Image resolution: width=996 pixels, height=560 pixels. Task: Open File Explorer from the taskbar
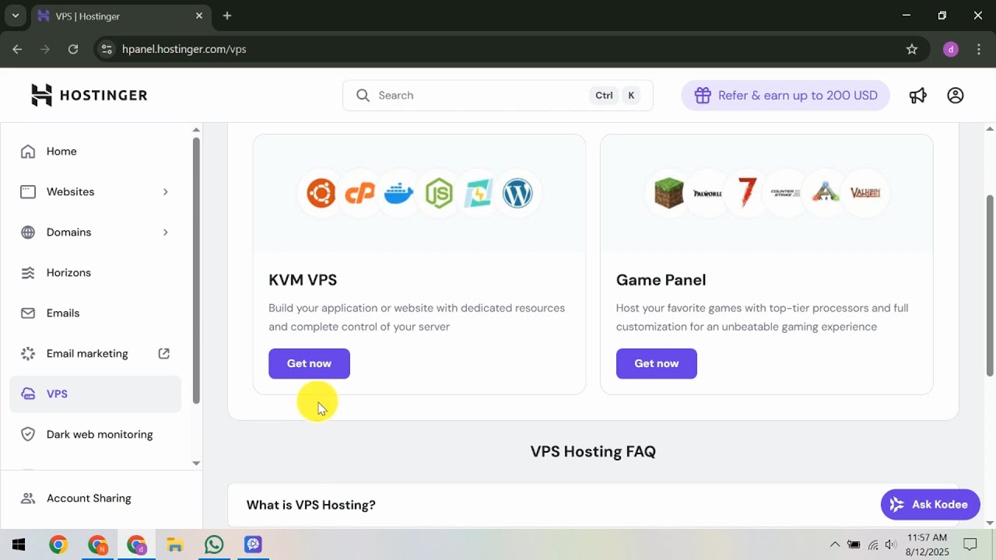coord(175,544)
